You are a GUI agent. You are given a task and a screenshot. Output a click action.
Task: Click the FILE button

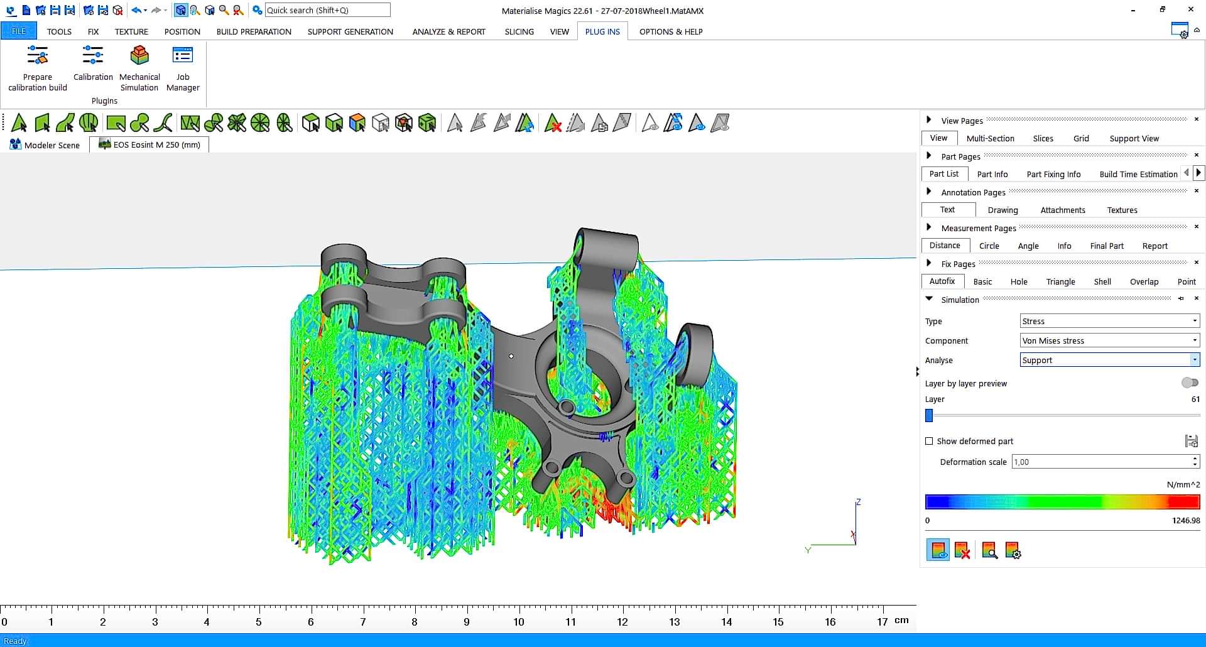[19, 31]
